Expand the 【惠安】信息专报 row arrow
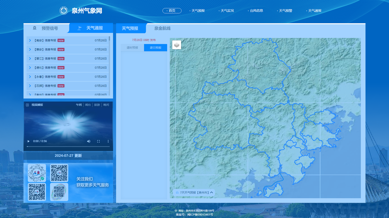The width and height of the screenshot is (389, 218). click(30, 50)
